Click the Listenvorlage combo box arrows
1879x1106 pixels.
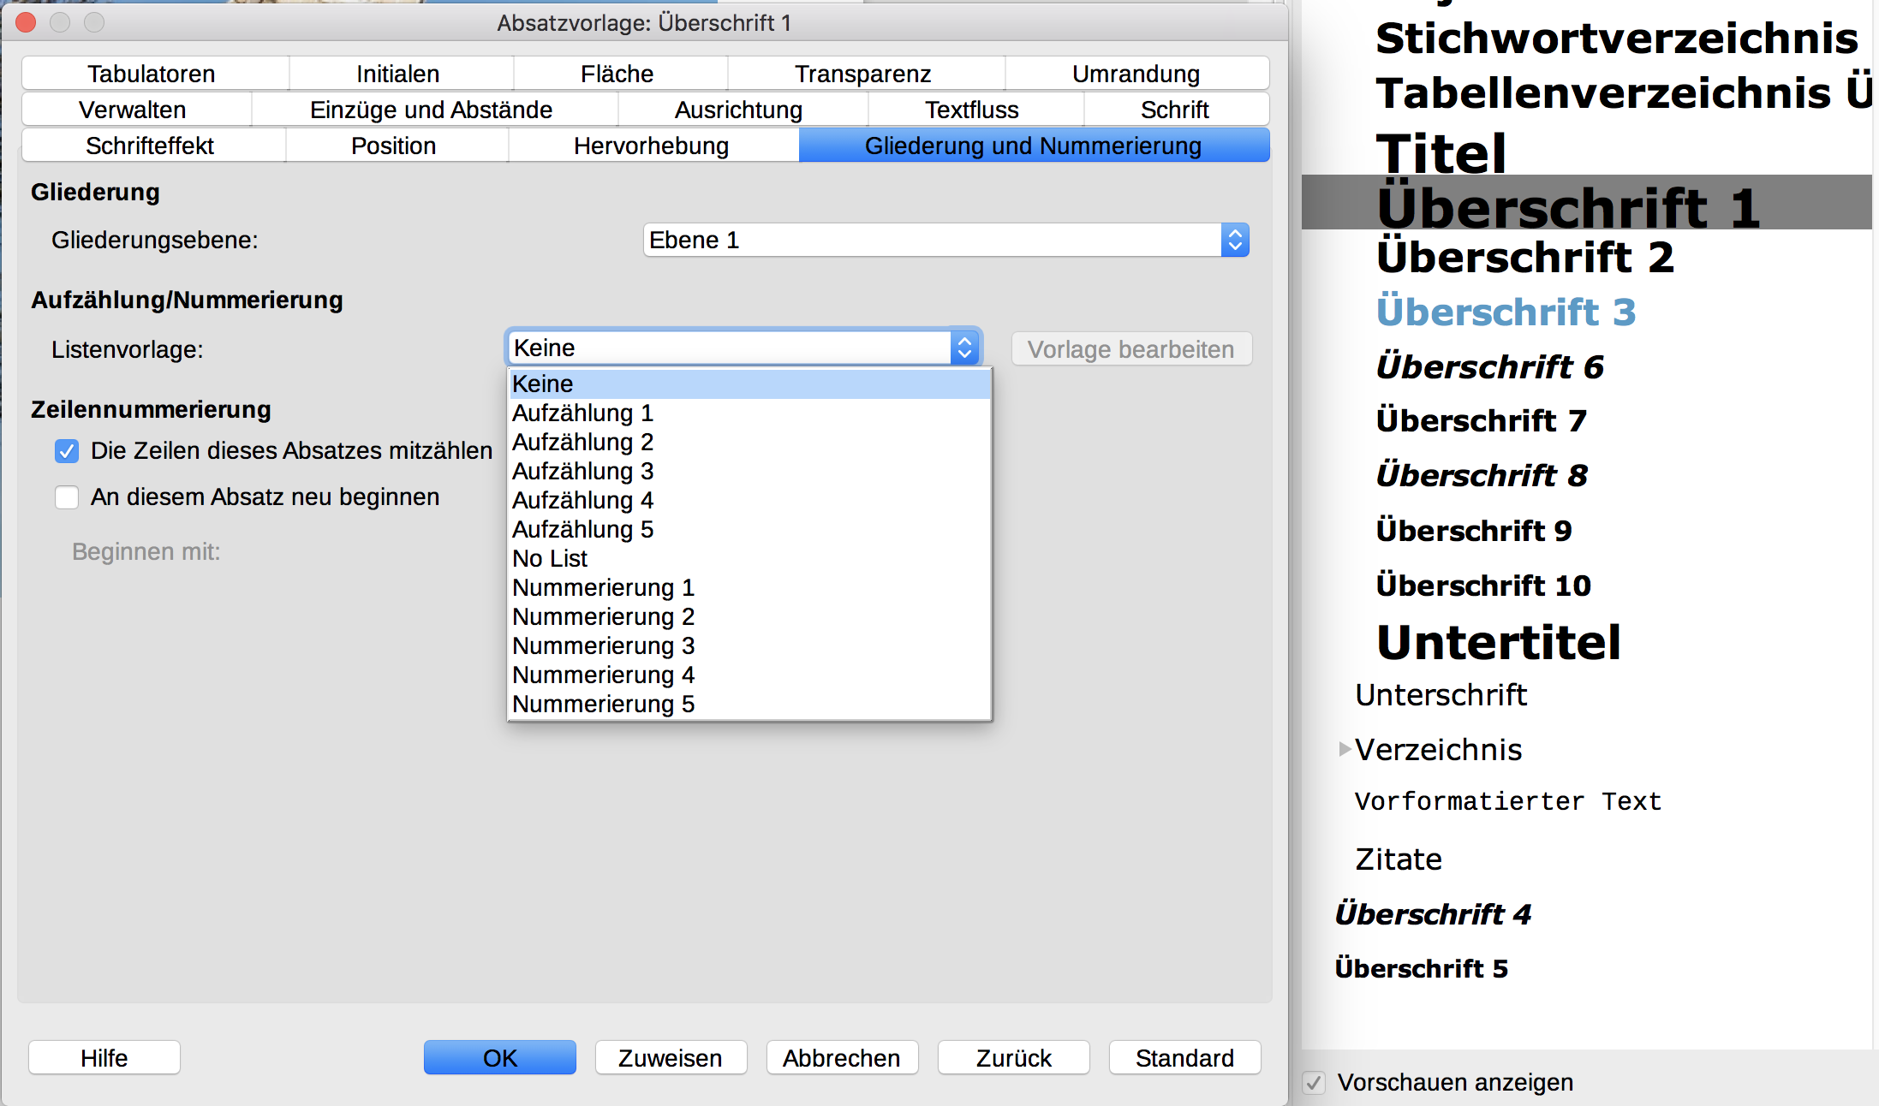click(x=964, y=348)
